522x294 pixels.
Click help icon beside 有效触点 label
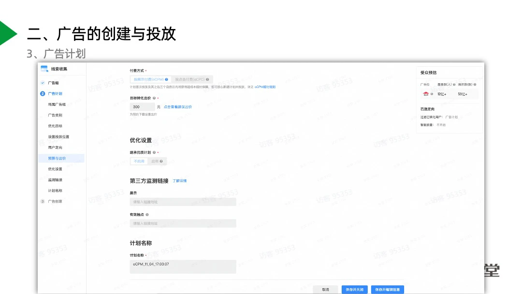(147, 214)
